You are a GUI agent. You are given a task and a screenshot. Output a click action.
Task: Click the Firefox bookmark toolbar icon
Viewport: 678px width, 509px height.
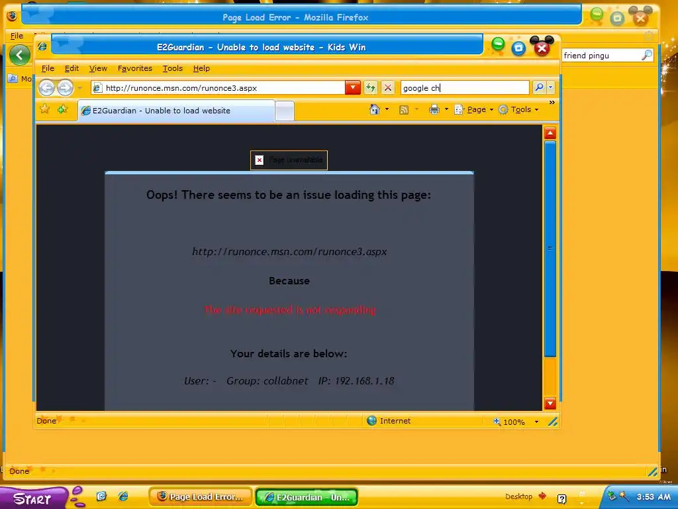tap(13, 79)
